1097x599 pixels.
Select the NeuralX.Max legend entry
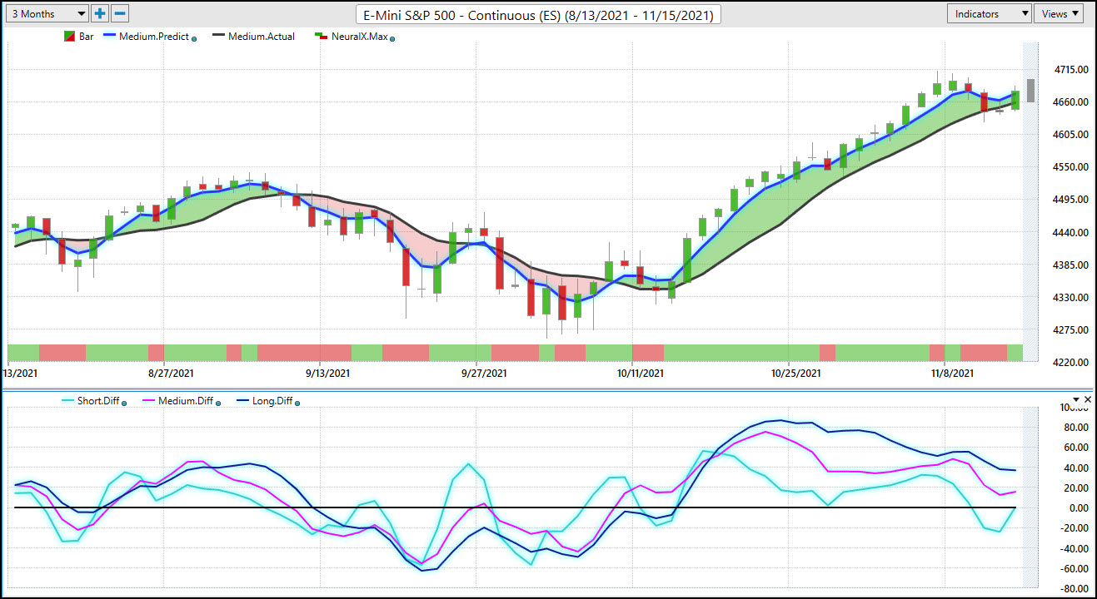359,37
